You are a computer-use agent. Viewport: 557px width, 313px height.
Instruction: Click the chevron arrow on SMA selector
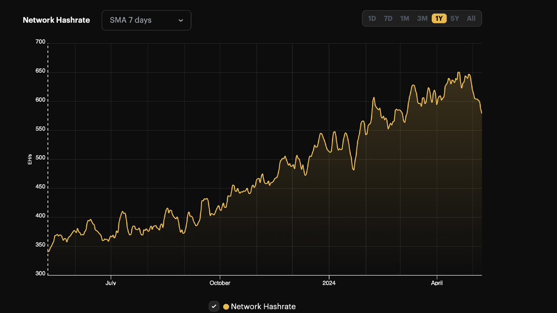(x=181, y=20)
